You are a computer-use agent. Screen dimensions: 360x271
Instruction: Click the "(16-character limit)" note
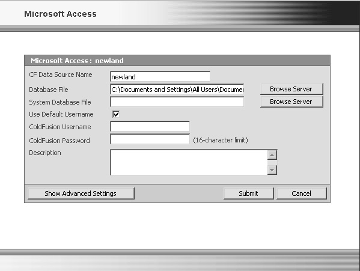click(x=221, y=140)
